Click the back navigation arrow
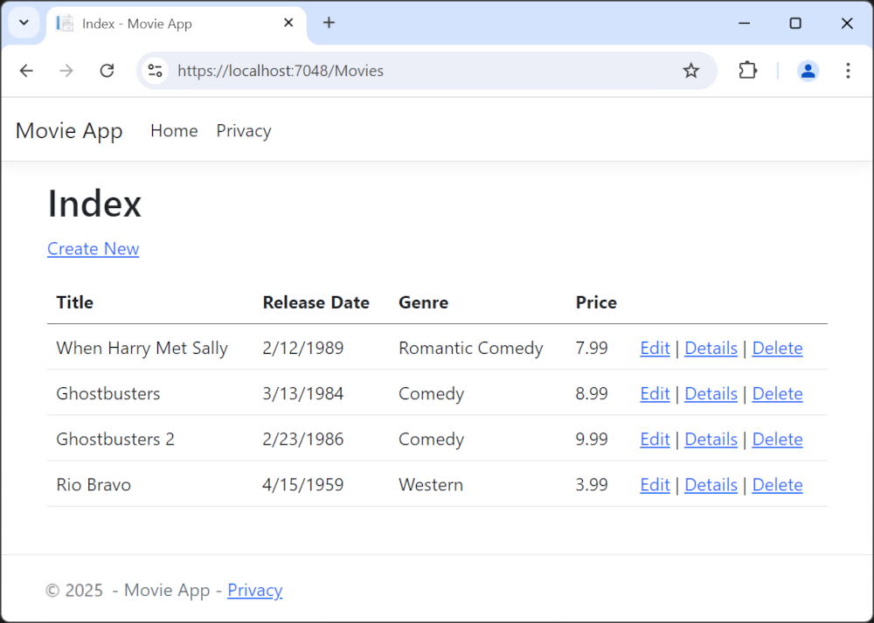The width and height of the screenshot is (874, 623). click(26, 71)
